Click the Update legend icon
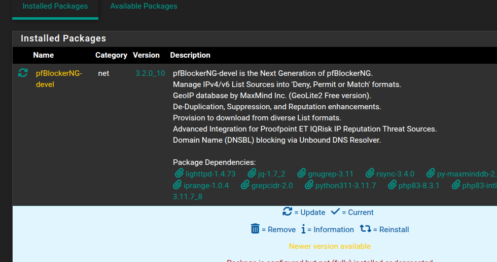The height and width of the screenshot is (262, 497). 287,211
